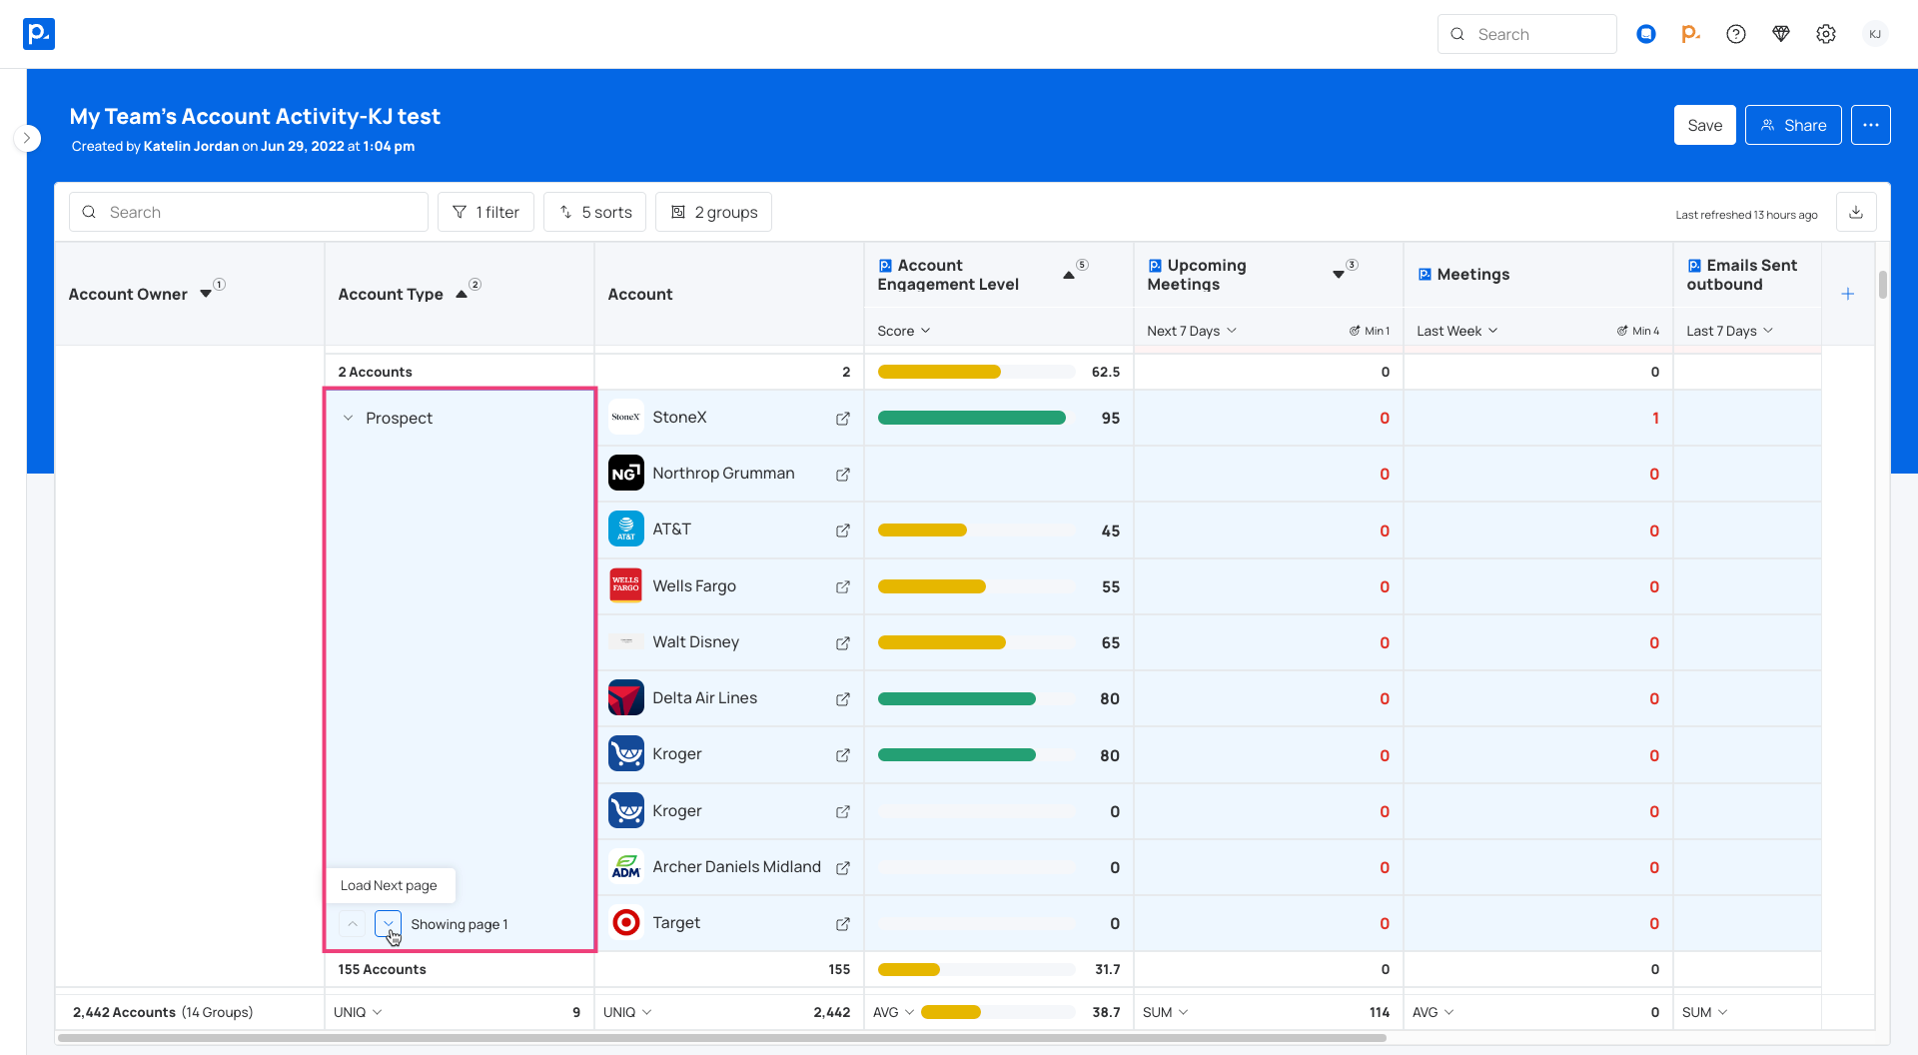The image size is (1918, 1055).
Task: Open settings gear in top bar
Action: click(1826, 34)
